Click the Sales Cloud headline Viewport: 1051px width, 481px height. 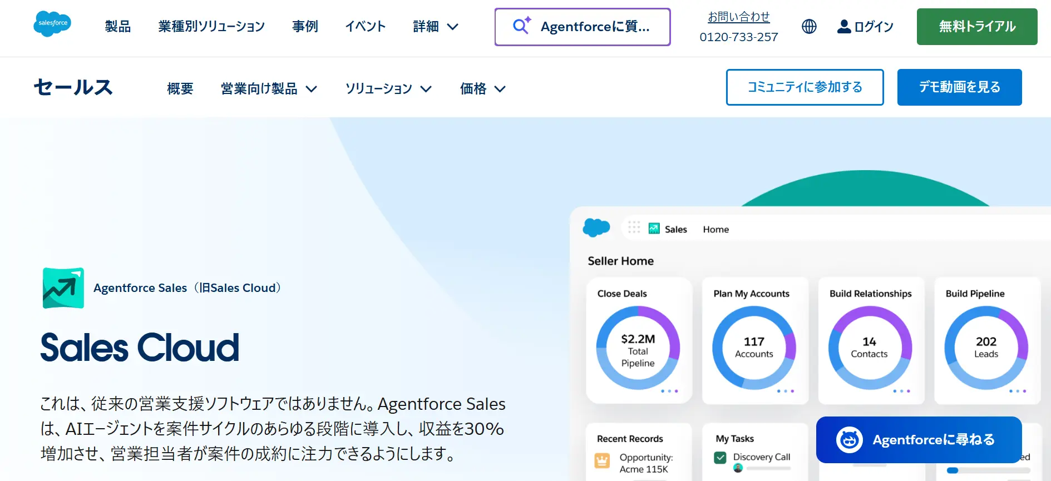coord(140,348)
